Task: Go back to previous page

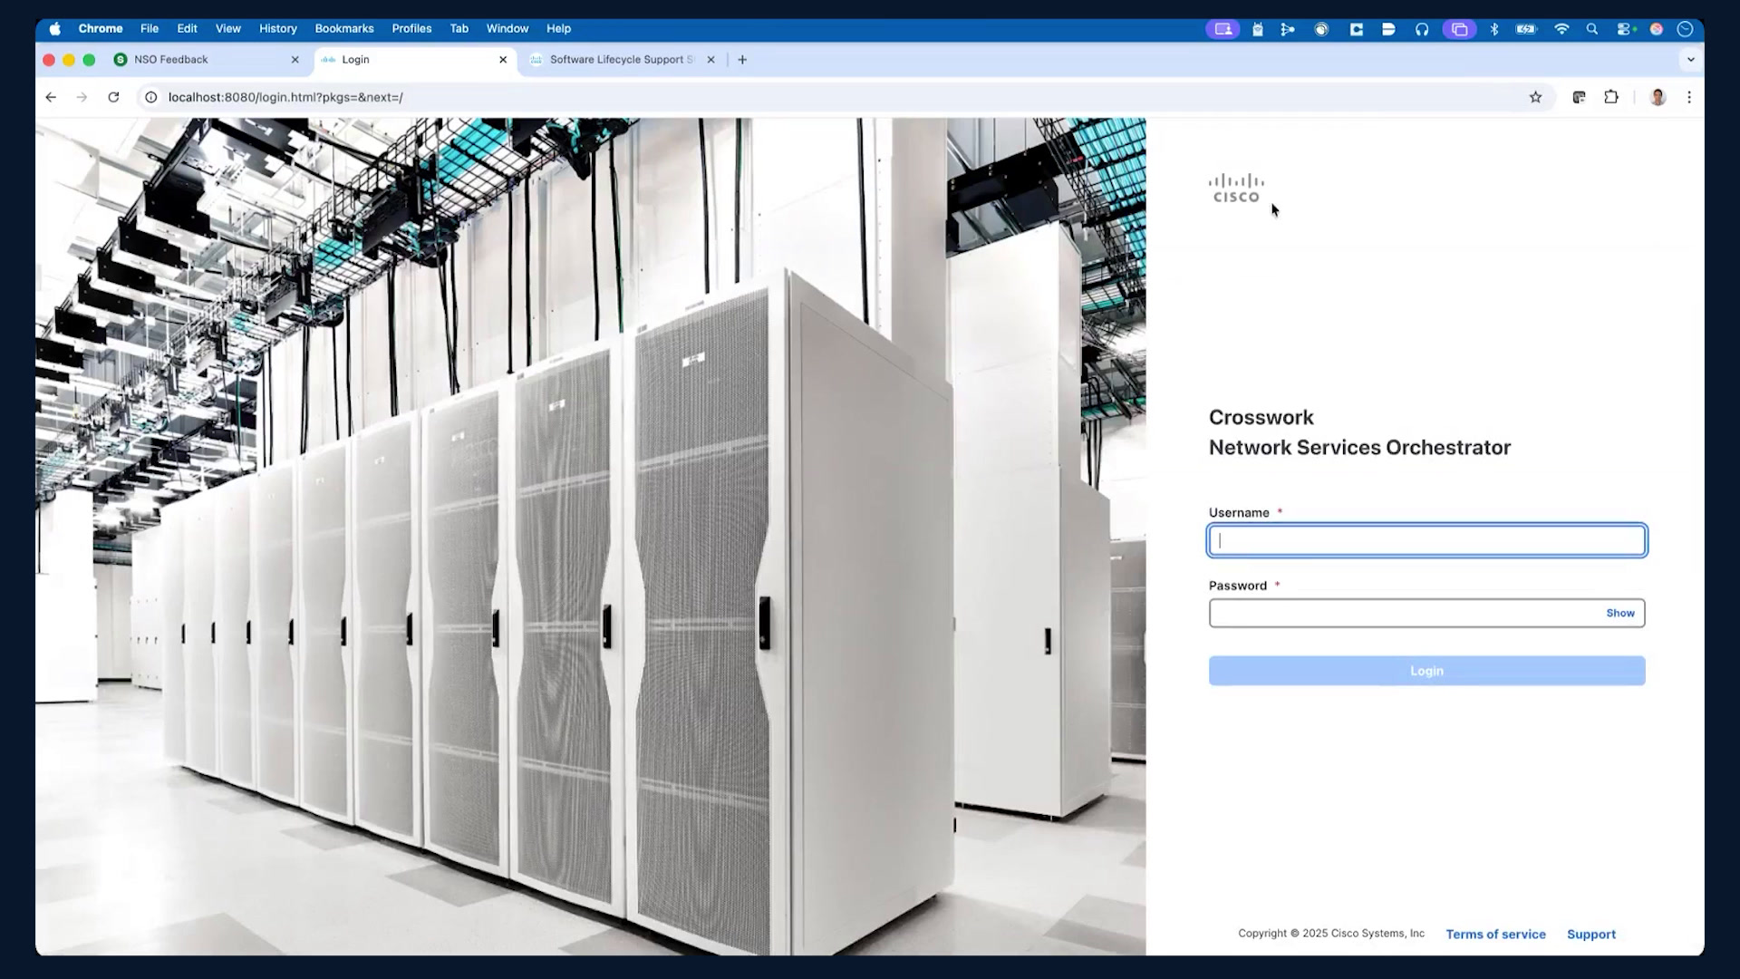Action: coord(51,97)
